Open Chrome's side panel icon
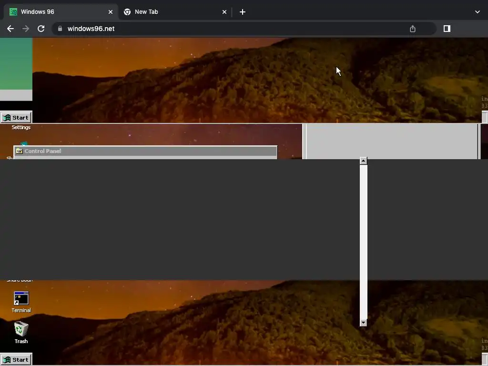Screen dimensions: 488x366 point(447,29)
